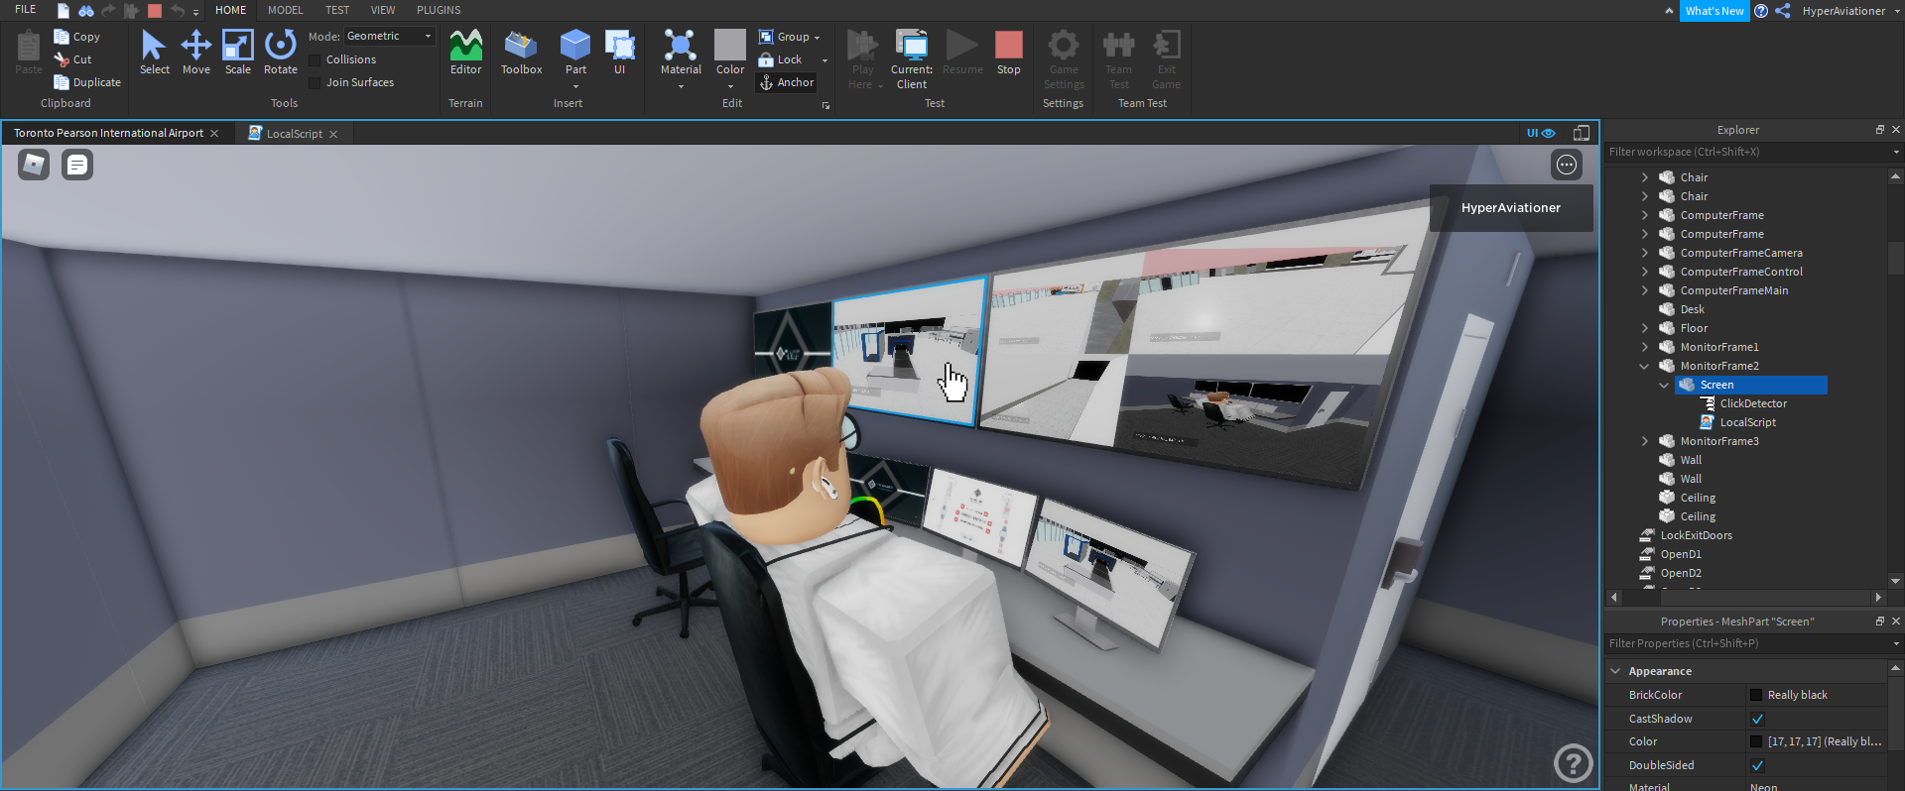1905x791 pixels.
Task: Click the share icon in title bar
Action: pyautogui.click(x=1783, y=11)
